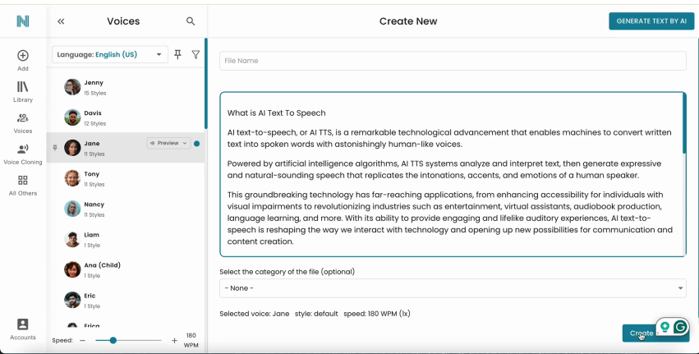Click the "Selected voice: Jane" text
Image resolution: width=699 pixels, height=354 pixels.
254,314
